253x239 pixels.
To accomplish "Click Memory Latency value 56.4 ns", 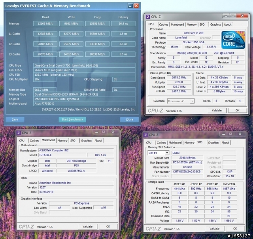I will pyautogui.click(x=123, y=23).
